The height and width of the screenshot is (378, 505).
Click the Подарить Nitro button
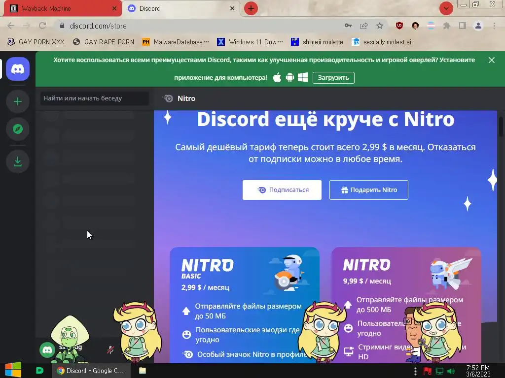(369, 190)
